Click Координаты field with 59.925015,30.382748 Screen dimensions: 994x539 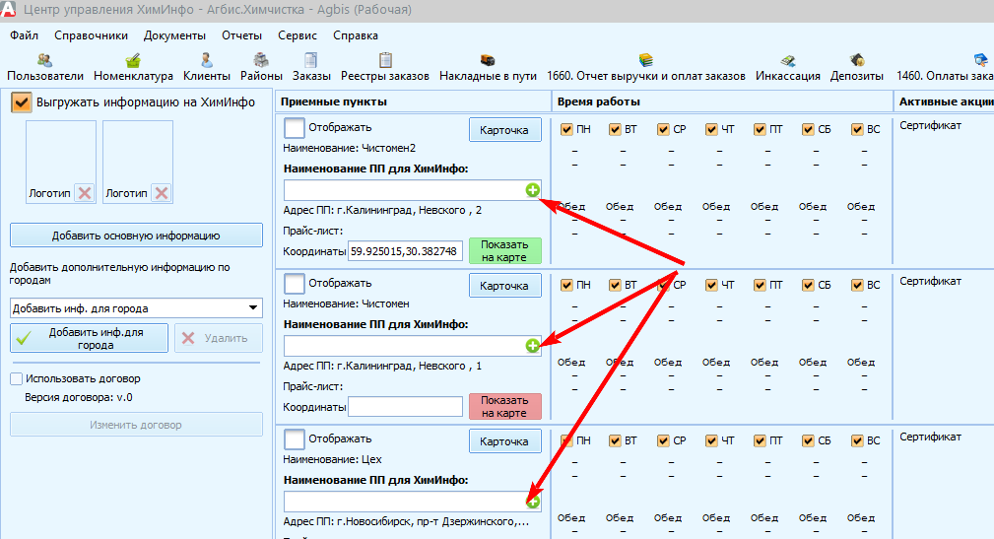(x=405, y=251)
